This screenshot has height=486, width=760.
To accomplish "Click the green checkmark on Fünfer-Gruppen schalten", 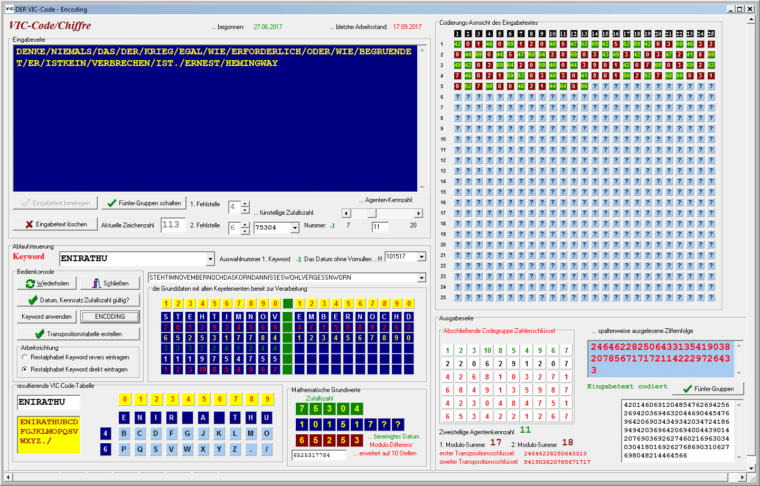I will [x=111, y=203].
